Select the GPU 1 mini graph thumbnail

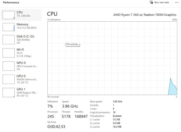(9, 92)
